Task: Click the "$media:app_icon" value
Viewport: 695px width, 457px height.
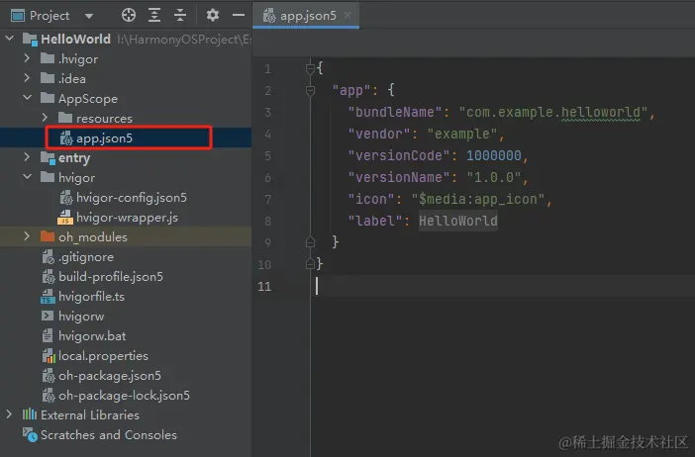Action: coord(478,199)
